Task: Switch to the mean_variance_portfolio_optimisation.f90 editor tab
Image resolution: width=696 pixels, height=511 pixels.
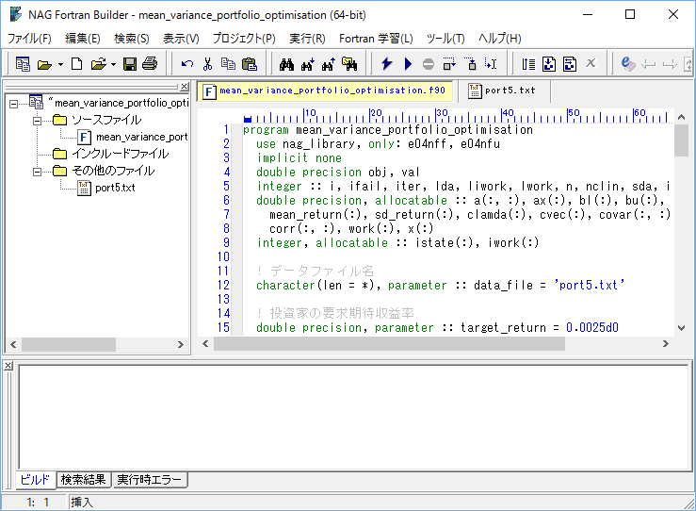Action: click(x=325, y=91)
